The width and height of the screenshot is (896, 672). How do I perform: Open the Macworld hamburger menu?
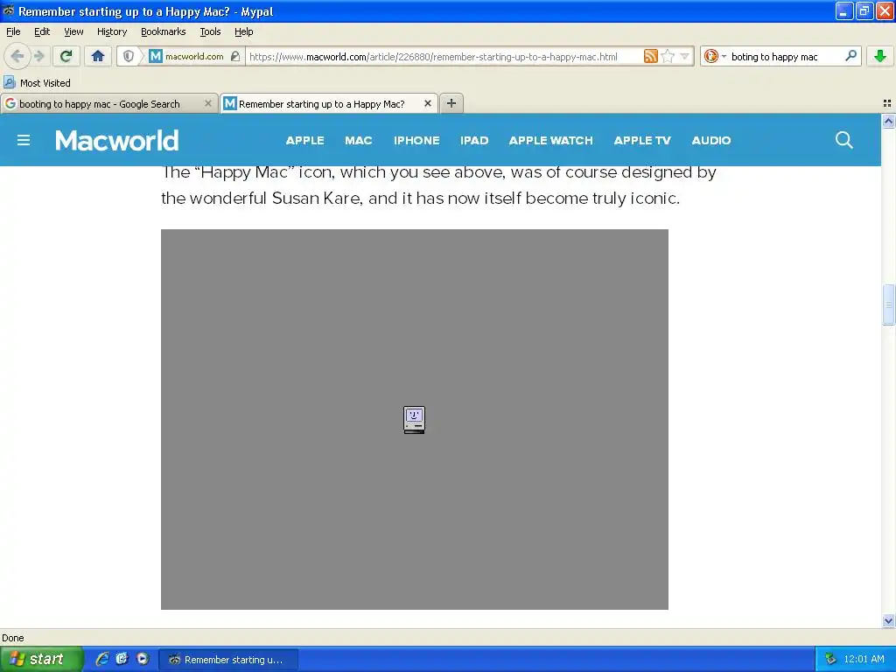tap(24, 140)
